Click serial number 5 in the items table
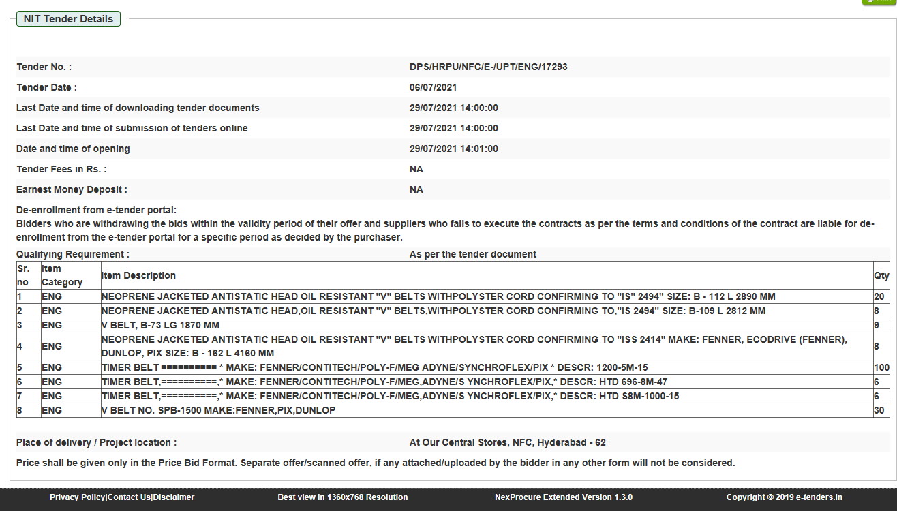This screenshot has height=511, width=897. pos(20,367)
